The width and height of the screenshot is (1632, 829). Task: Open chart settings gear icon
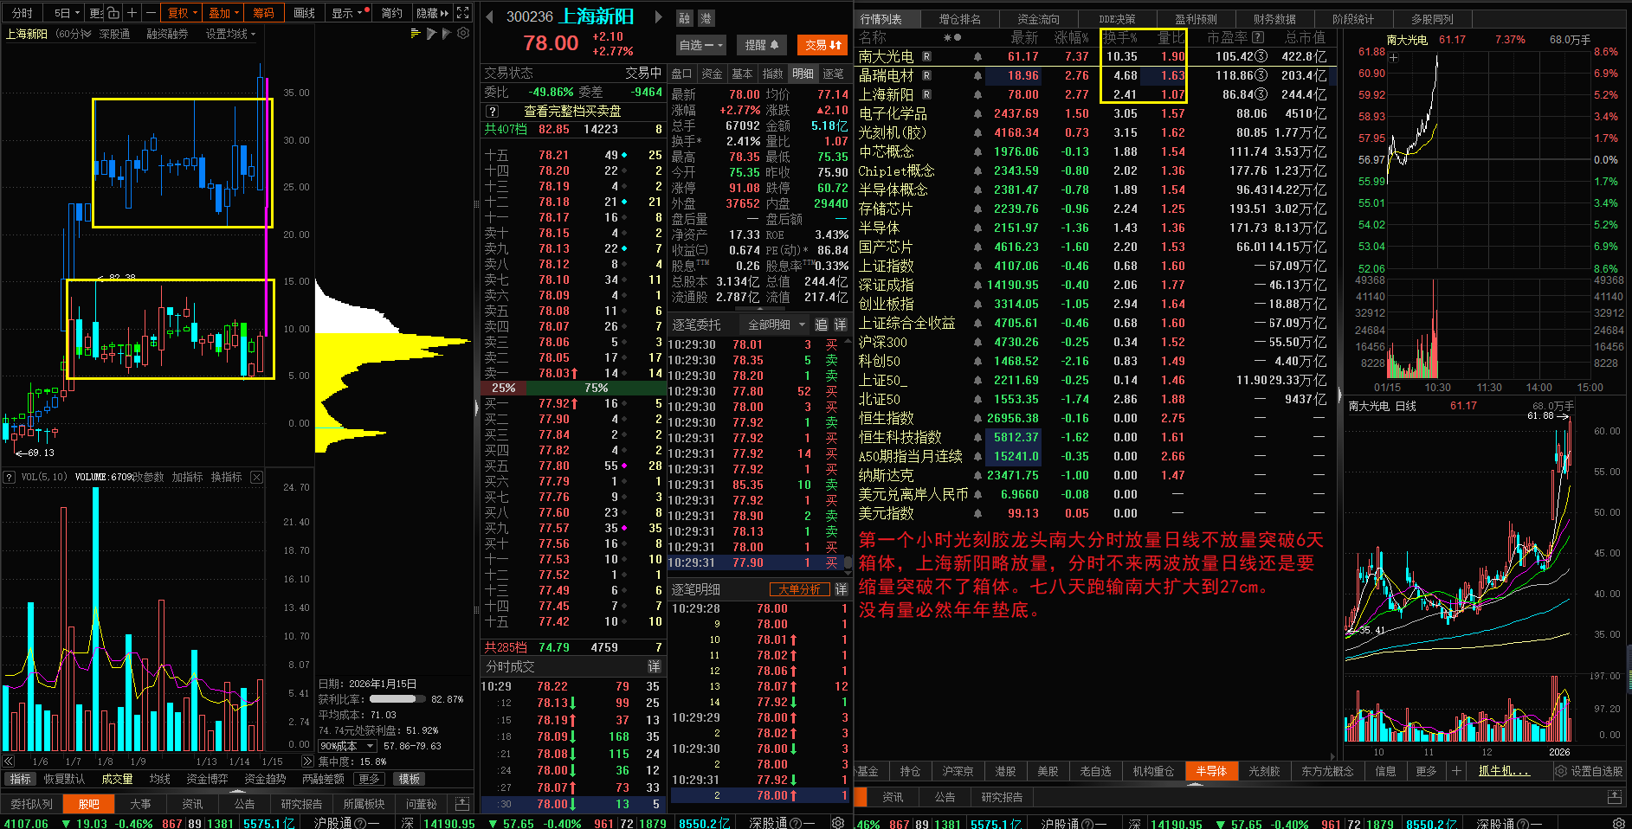click(463, 34)
